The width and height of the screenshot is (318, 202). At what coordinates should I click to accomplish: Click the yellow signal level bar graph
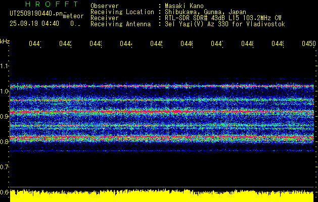[x=162, y=196]
